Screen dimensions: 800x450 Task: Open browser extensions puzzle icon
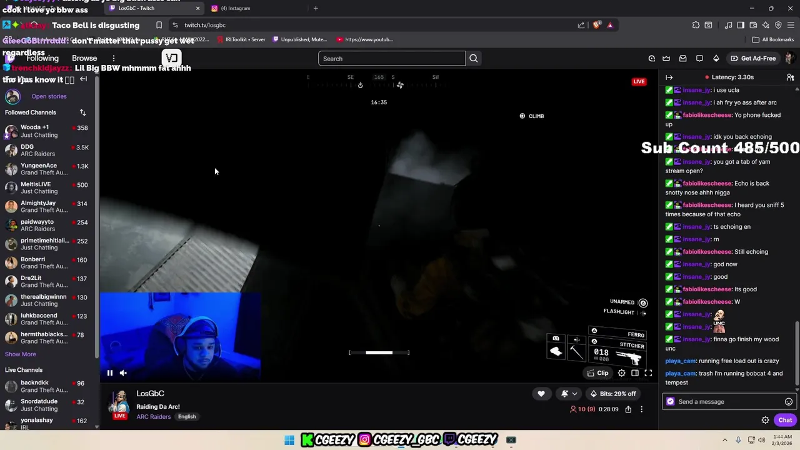click(696, 25)
